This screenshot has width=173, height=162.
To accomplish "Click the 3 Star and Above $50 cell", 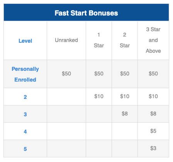I will point(153,73).
